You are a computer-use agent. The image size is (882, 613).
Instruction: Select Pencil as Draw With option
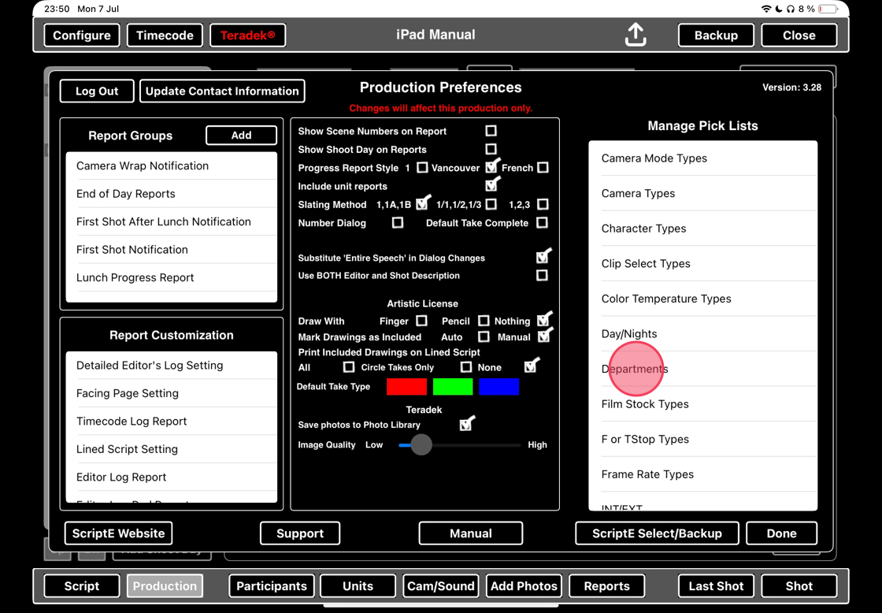tap(484, 321)
